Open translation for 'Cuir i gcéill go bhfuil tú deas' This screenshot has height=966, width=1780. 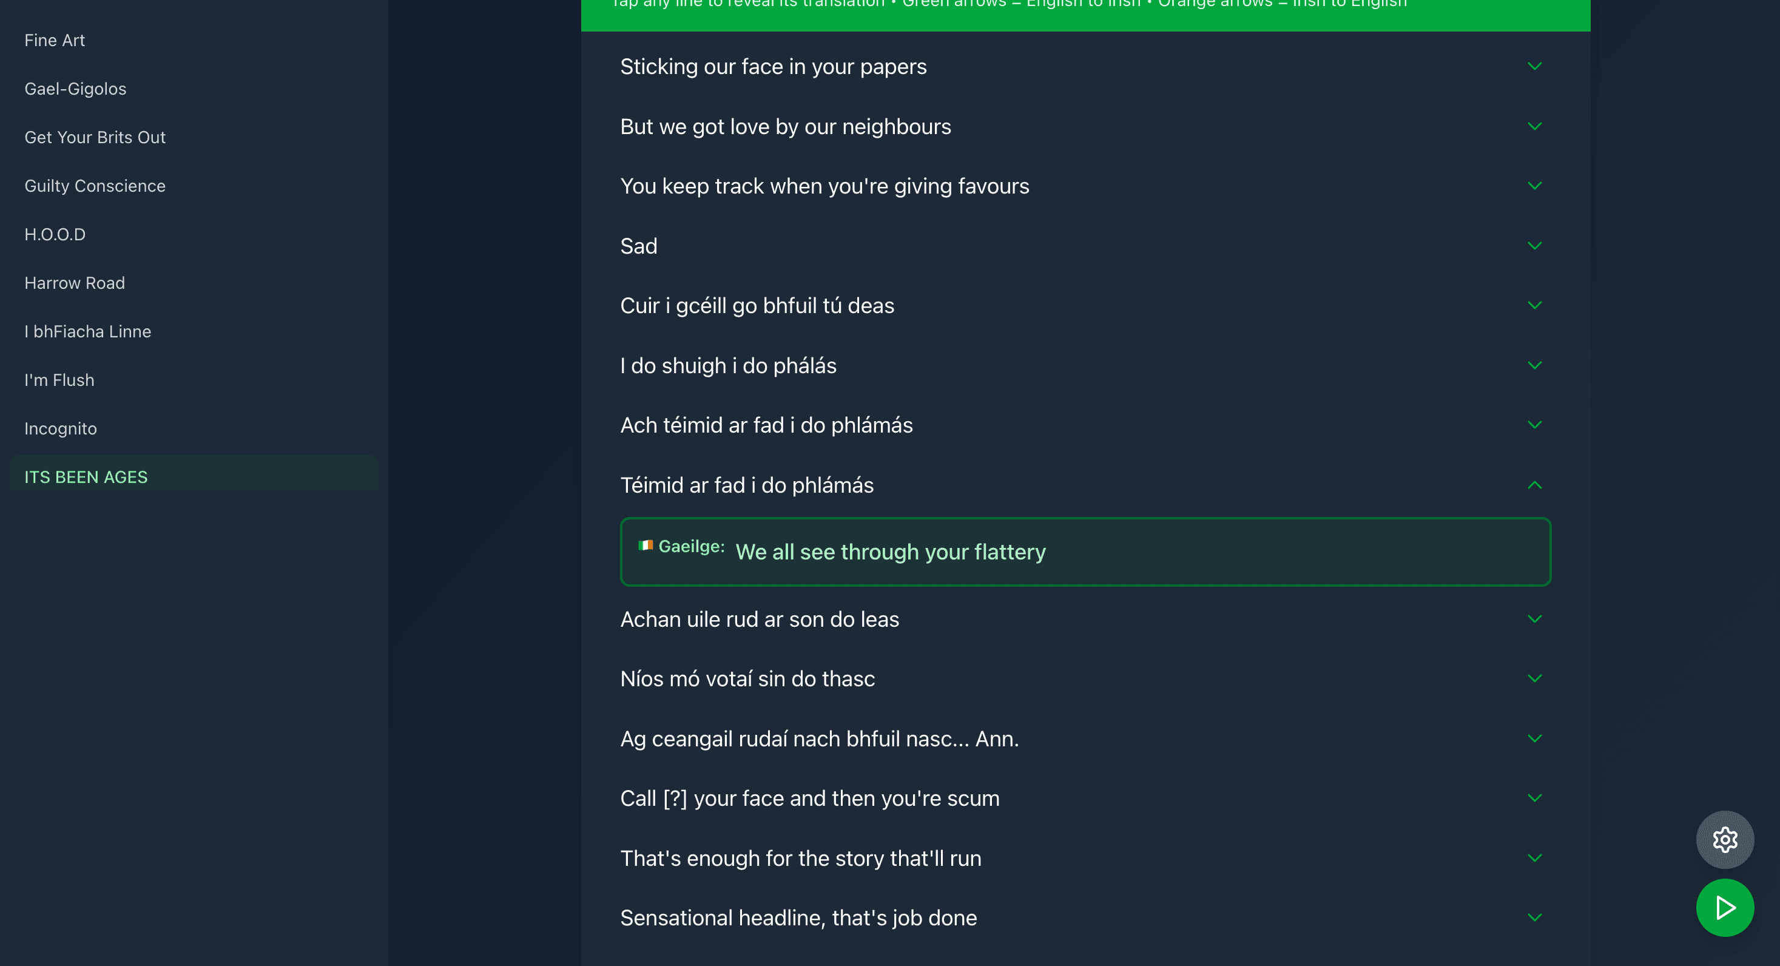1535,305
